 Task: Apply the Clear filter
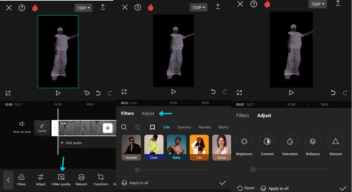(x=154, y=148)
